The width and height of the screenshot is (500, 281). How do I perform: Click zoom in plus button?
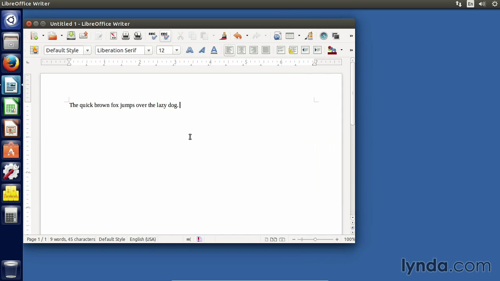tap(337, 239)
